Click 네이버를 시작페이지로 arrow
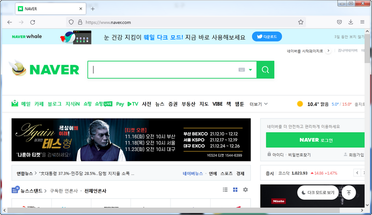The height and width of the screenshot is (215, 372). pyautogui.click(x=328, y=51)
